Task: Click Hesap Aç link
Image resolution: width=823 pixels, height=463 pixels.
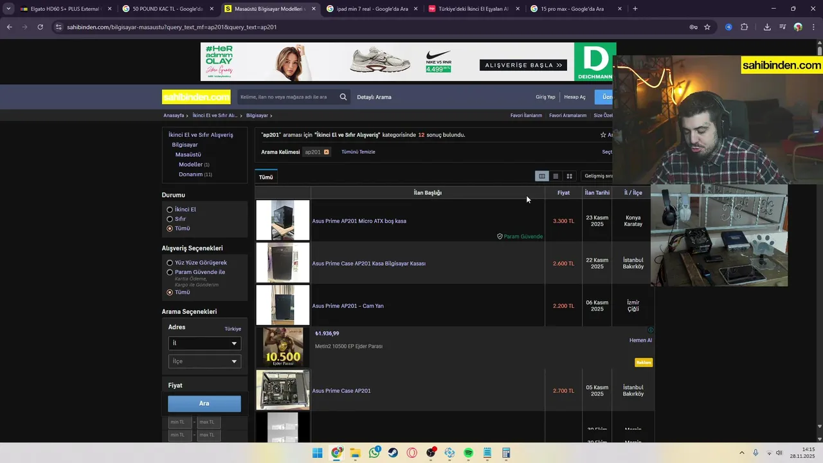Action: coord(575,97)
